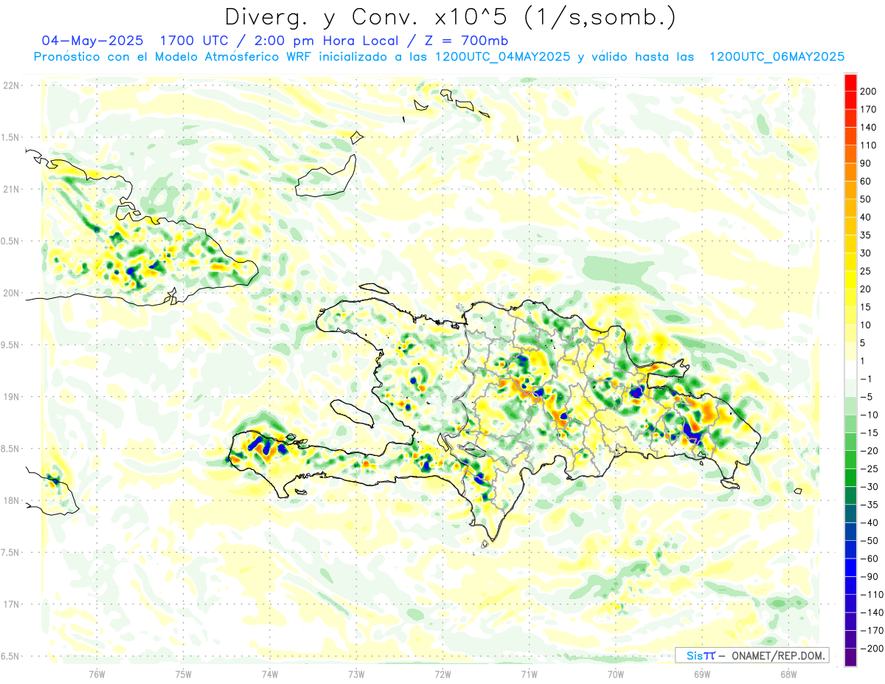Click the red swatch atop the color bar
The width and height of the screenshot is (885, 684).
[850, 83]
